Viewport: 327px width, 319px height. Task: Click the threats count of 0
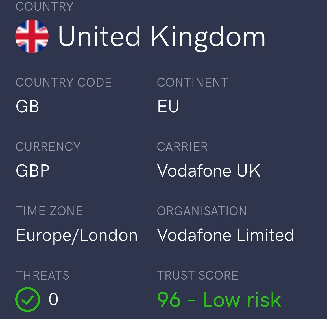point(53,299)
